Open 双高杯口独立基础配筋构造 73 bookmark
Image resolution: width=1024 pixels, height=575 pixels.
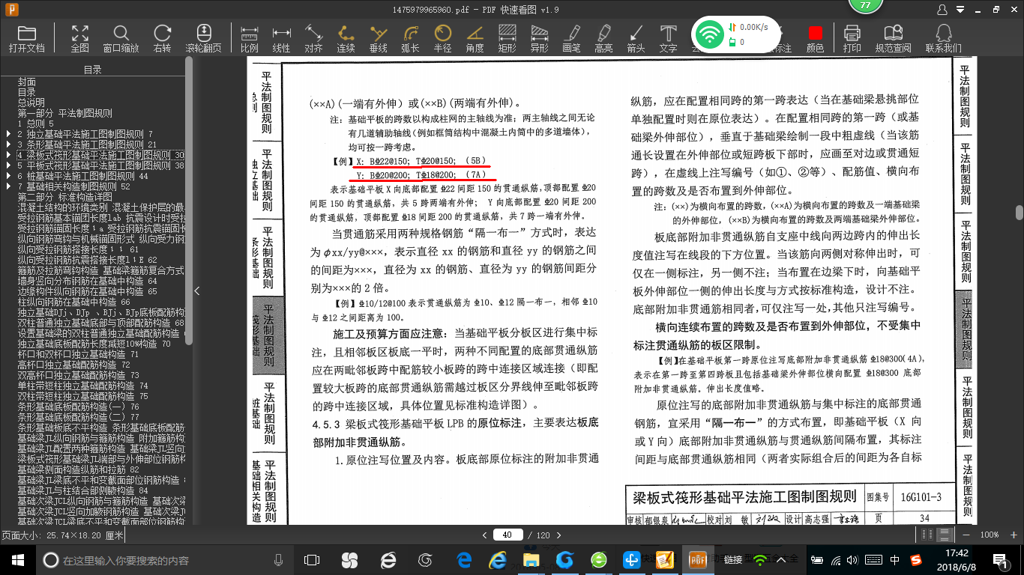[x=78, y=375]
